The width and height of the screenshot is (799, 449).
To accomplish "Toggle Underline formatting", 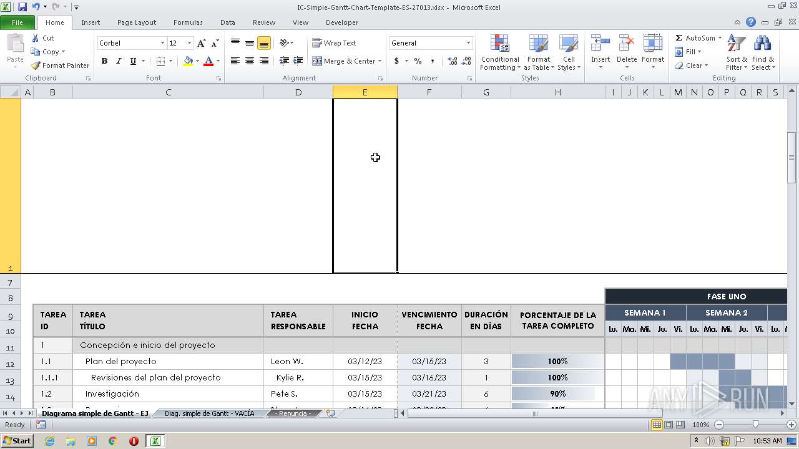I will (x=133, y=61).
